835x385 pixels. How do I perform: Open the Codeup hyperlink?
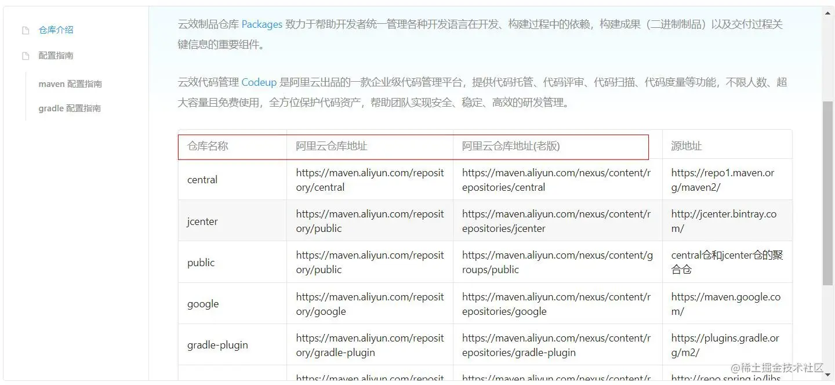click(x=259, y=82)
